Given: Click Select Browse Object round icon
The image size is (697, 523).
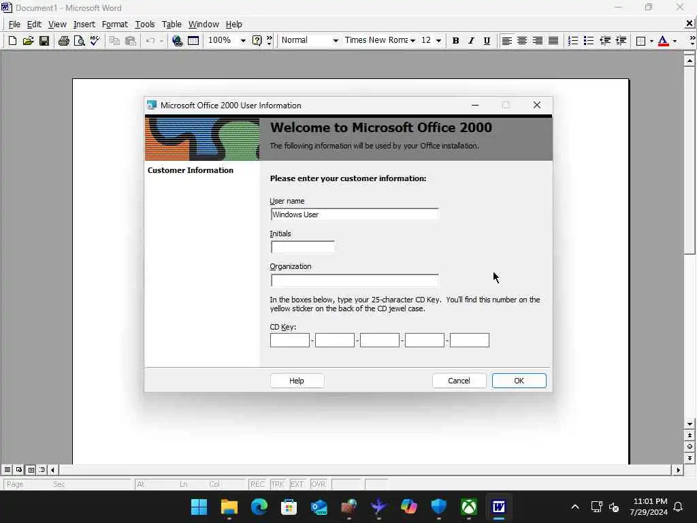Looking at the screenshot, I should coord(690,447).
